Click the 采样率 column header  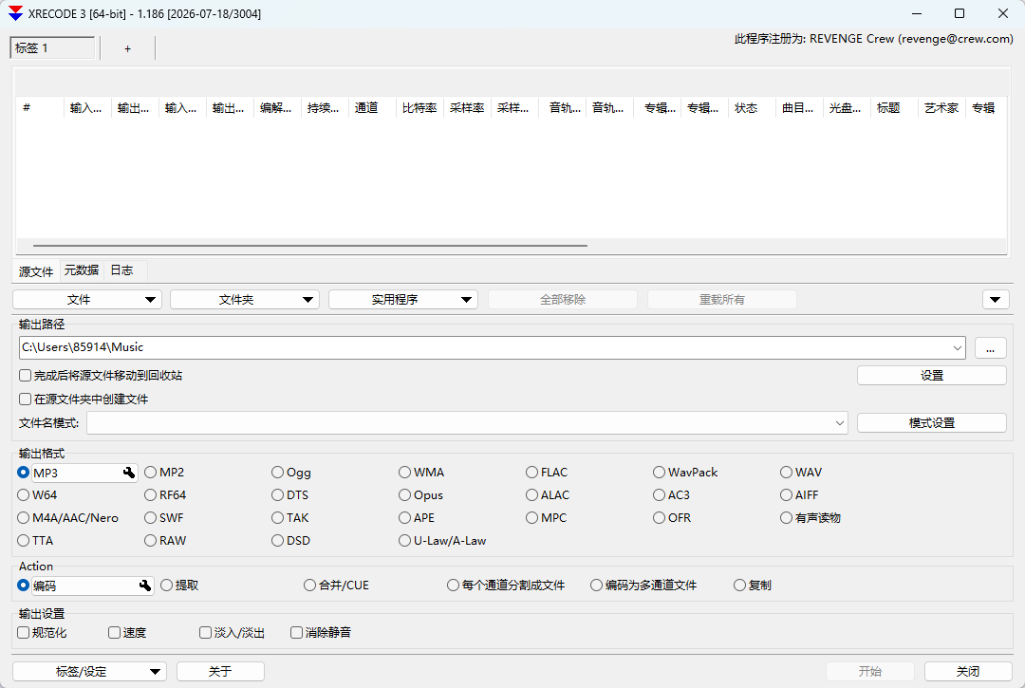tap(467, 108)
